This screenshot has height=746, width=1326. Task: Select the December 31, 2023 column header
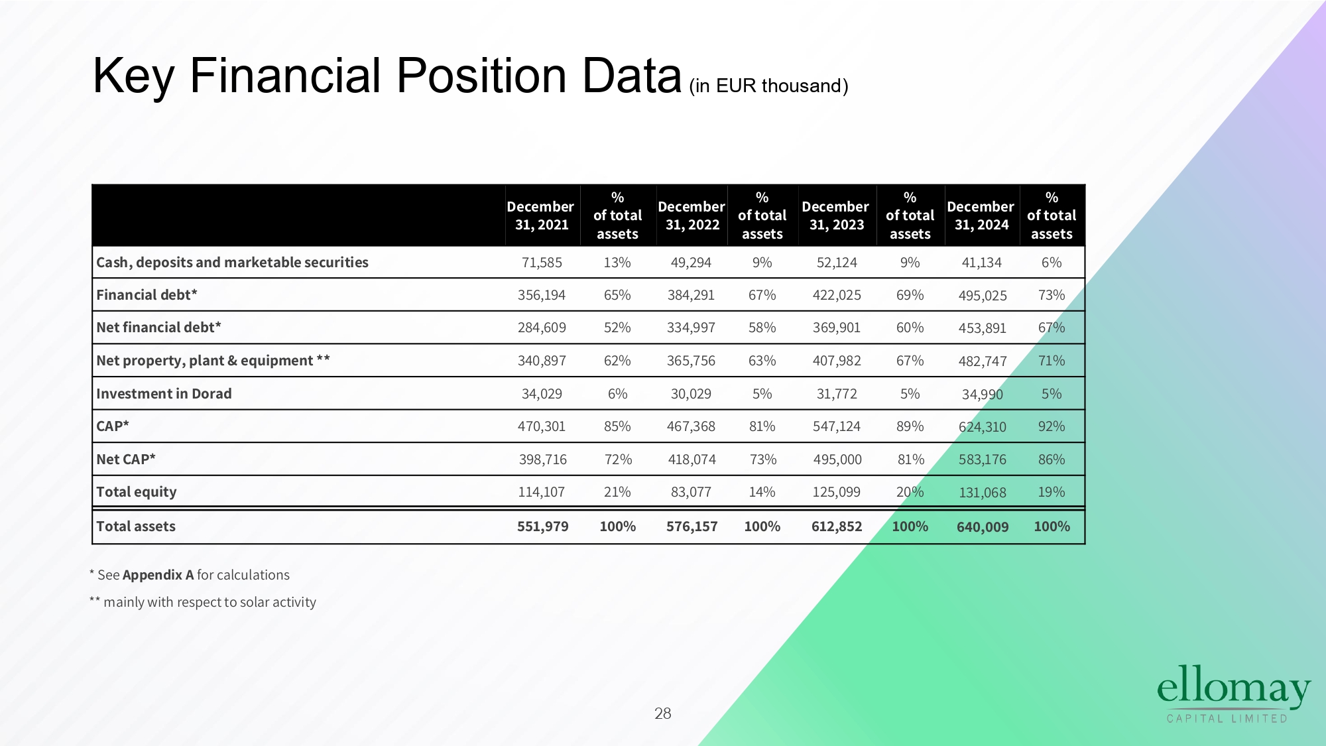pyautogui.click(x=836, y=216)
